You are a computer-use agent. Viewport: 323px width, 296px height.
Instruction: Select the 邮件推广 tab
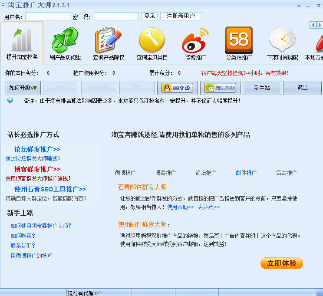(246, 173)
